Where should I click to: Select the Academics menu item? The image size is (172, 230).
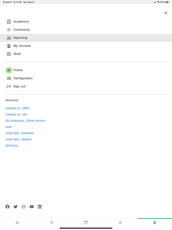[86, 22]
